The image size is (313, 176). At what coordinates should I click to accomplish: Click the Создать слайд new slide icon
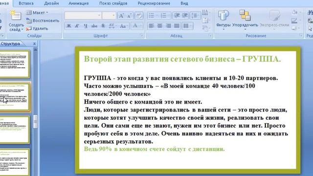click(x=16, y=16)
